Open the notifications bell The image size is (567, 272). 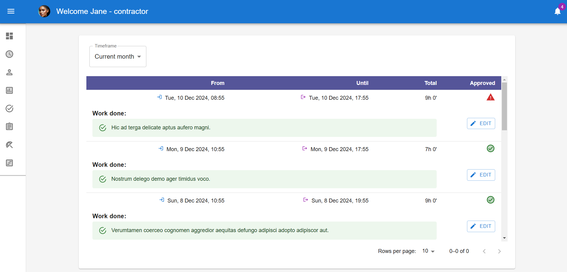tap(557, 11)
